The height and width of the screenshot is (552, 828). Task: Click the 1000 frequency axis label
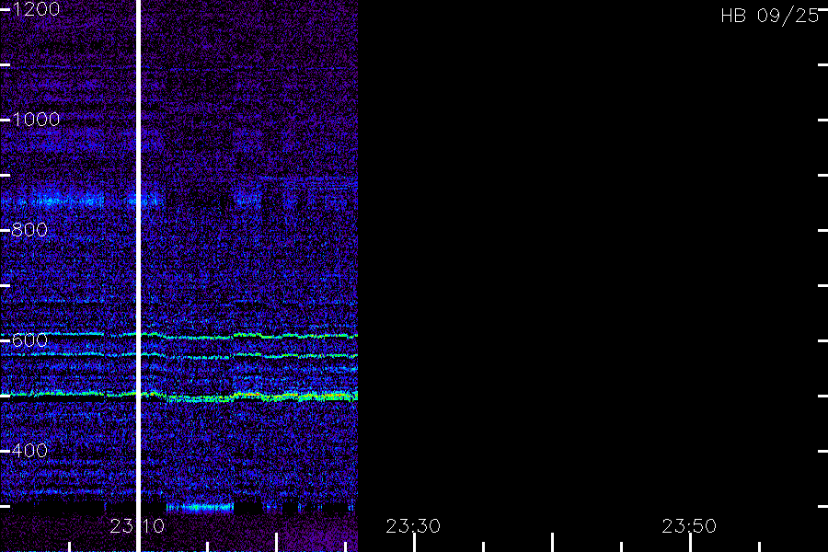(35, 120)
